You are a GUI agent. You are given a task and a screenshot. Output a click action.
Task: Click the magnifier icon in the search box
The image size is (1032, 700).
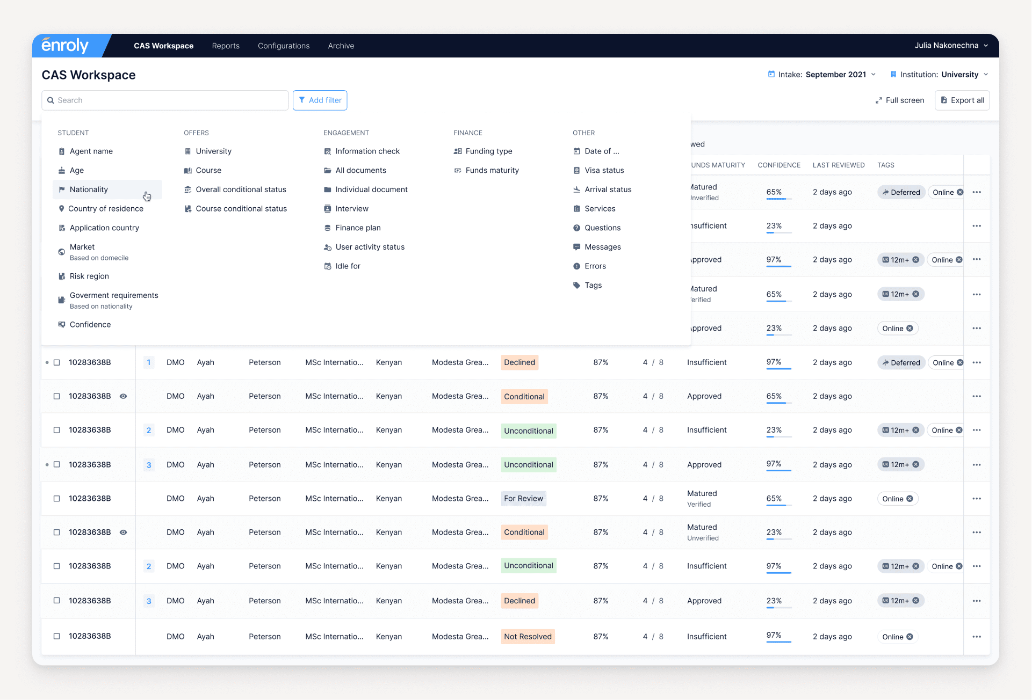[50, 100]
